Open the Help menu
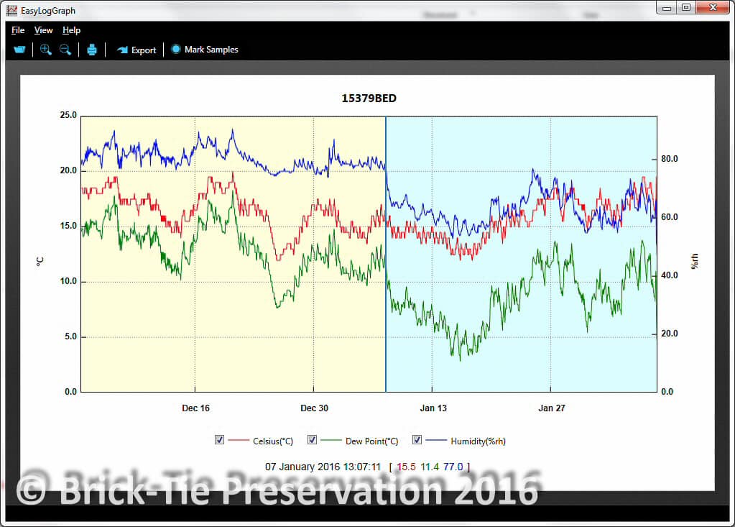The height and width of the screenshot is (527, 735). click(71, 30)
